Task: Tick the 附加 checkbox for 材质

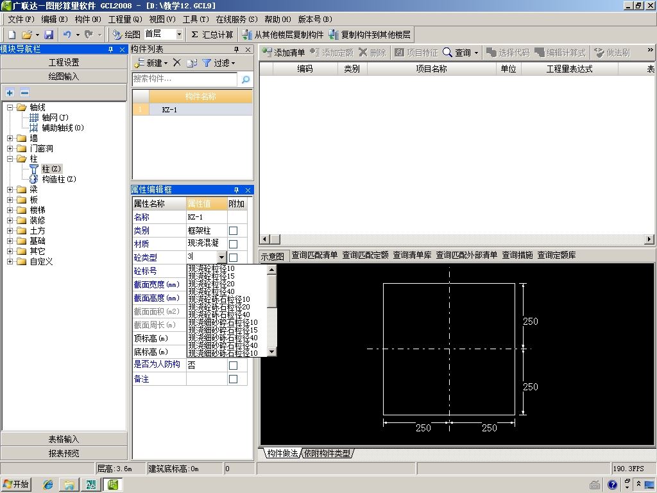Action: 234,244
